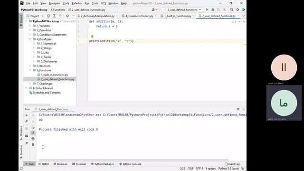Click the Run console horizontal scrollbar

[x=134, y=160]
